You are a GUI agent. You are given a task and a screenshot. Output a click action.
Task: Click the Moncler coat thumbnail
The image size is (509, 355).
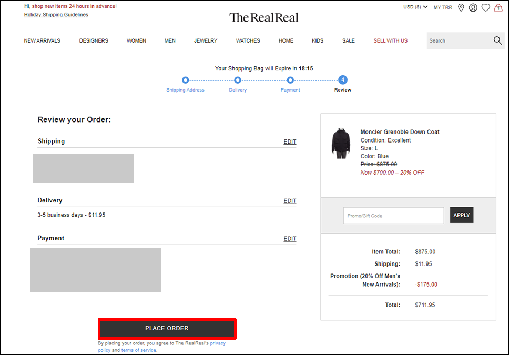pyautogui.click(x=341, y=143)
